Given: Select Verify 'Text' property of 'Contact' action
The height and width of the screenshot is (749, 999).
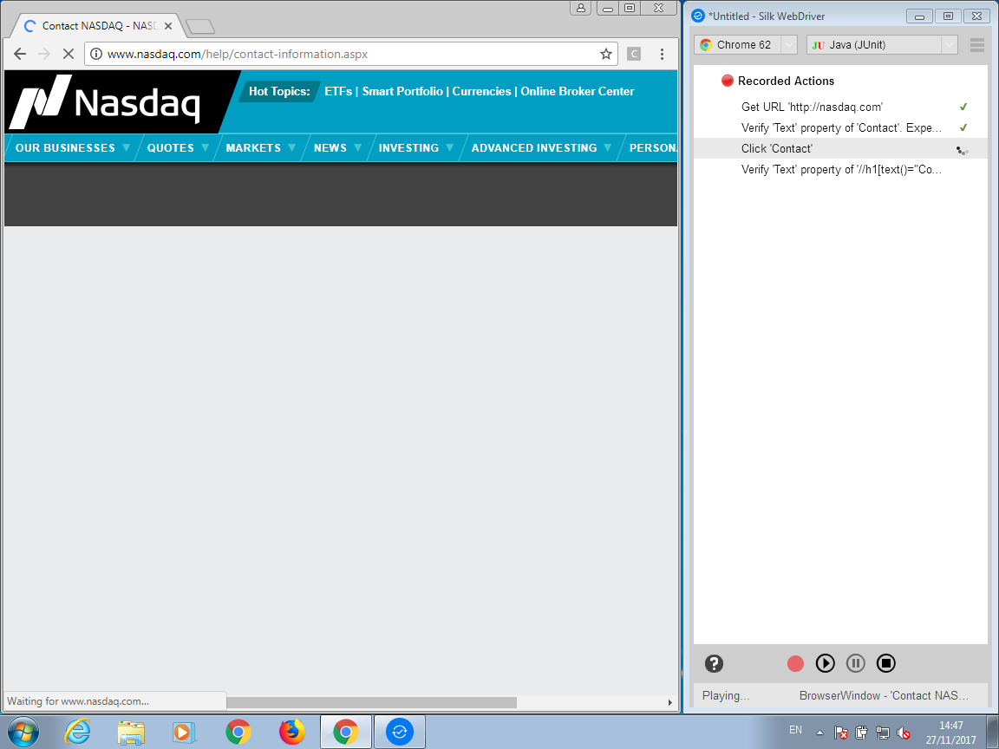Looking at the screenshot, I should 839,128.
